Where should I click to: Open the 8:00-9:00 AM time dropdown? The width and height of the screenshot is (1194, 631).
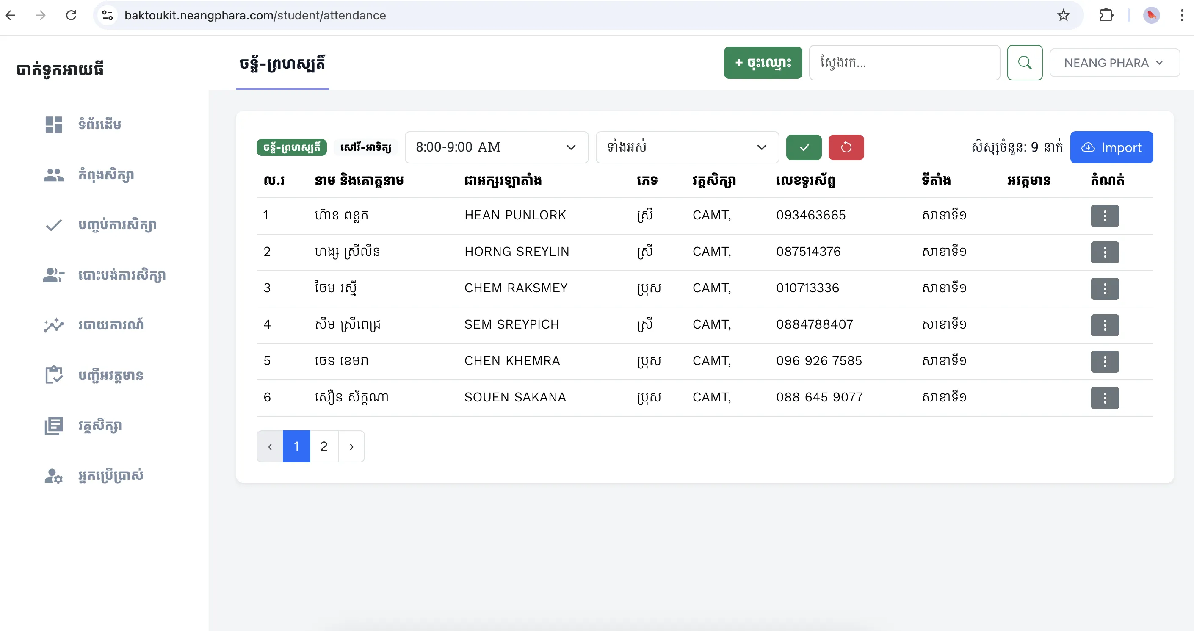point(496,147)
